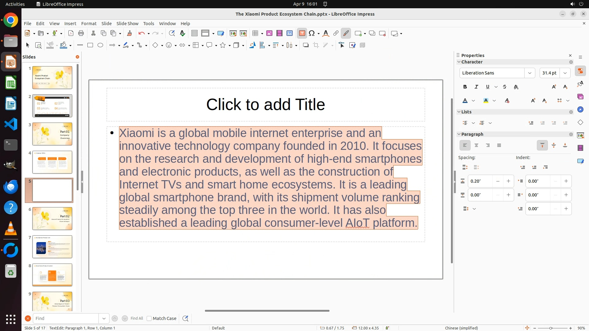Click the Insert Table icon
589x331 pixels.
pos(255,33)
